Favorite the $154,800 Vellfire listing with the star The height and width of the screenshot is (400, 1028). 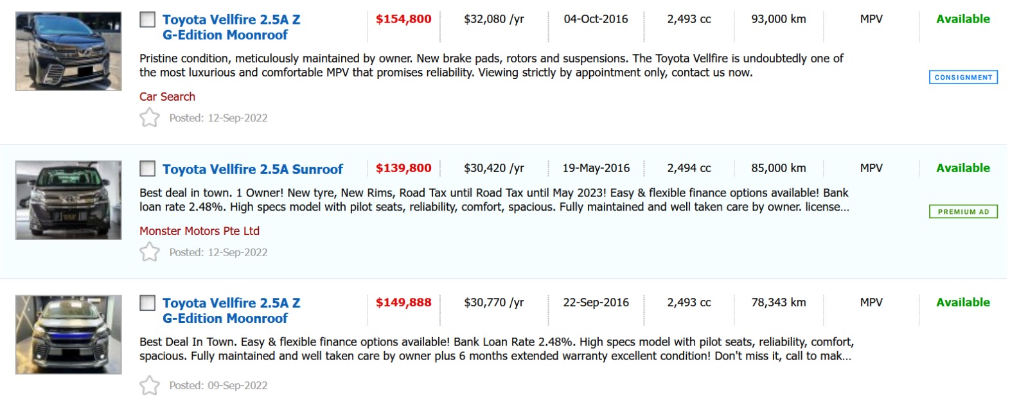tap(150, 117)
